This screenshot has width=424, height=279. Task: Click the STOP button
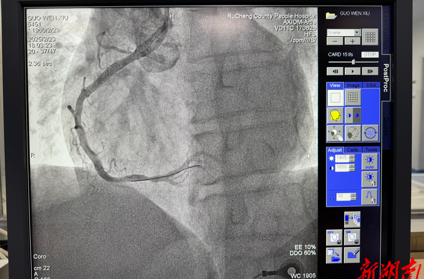[370, 55]
